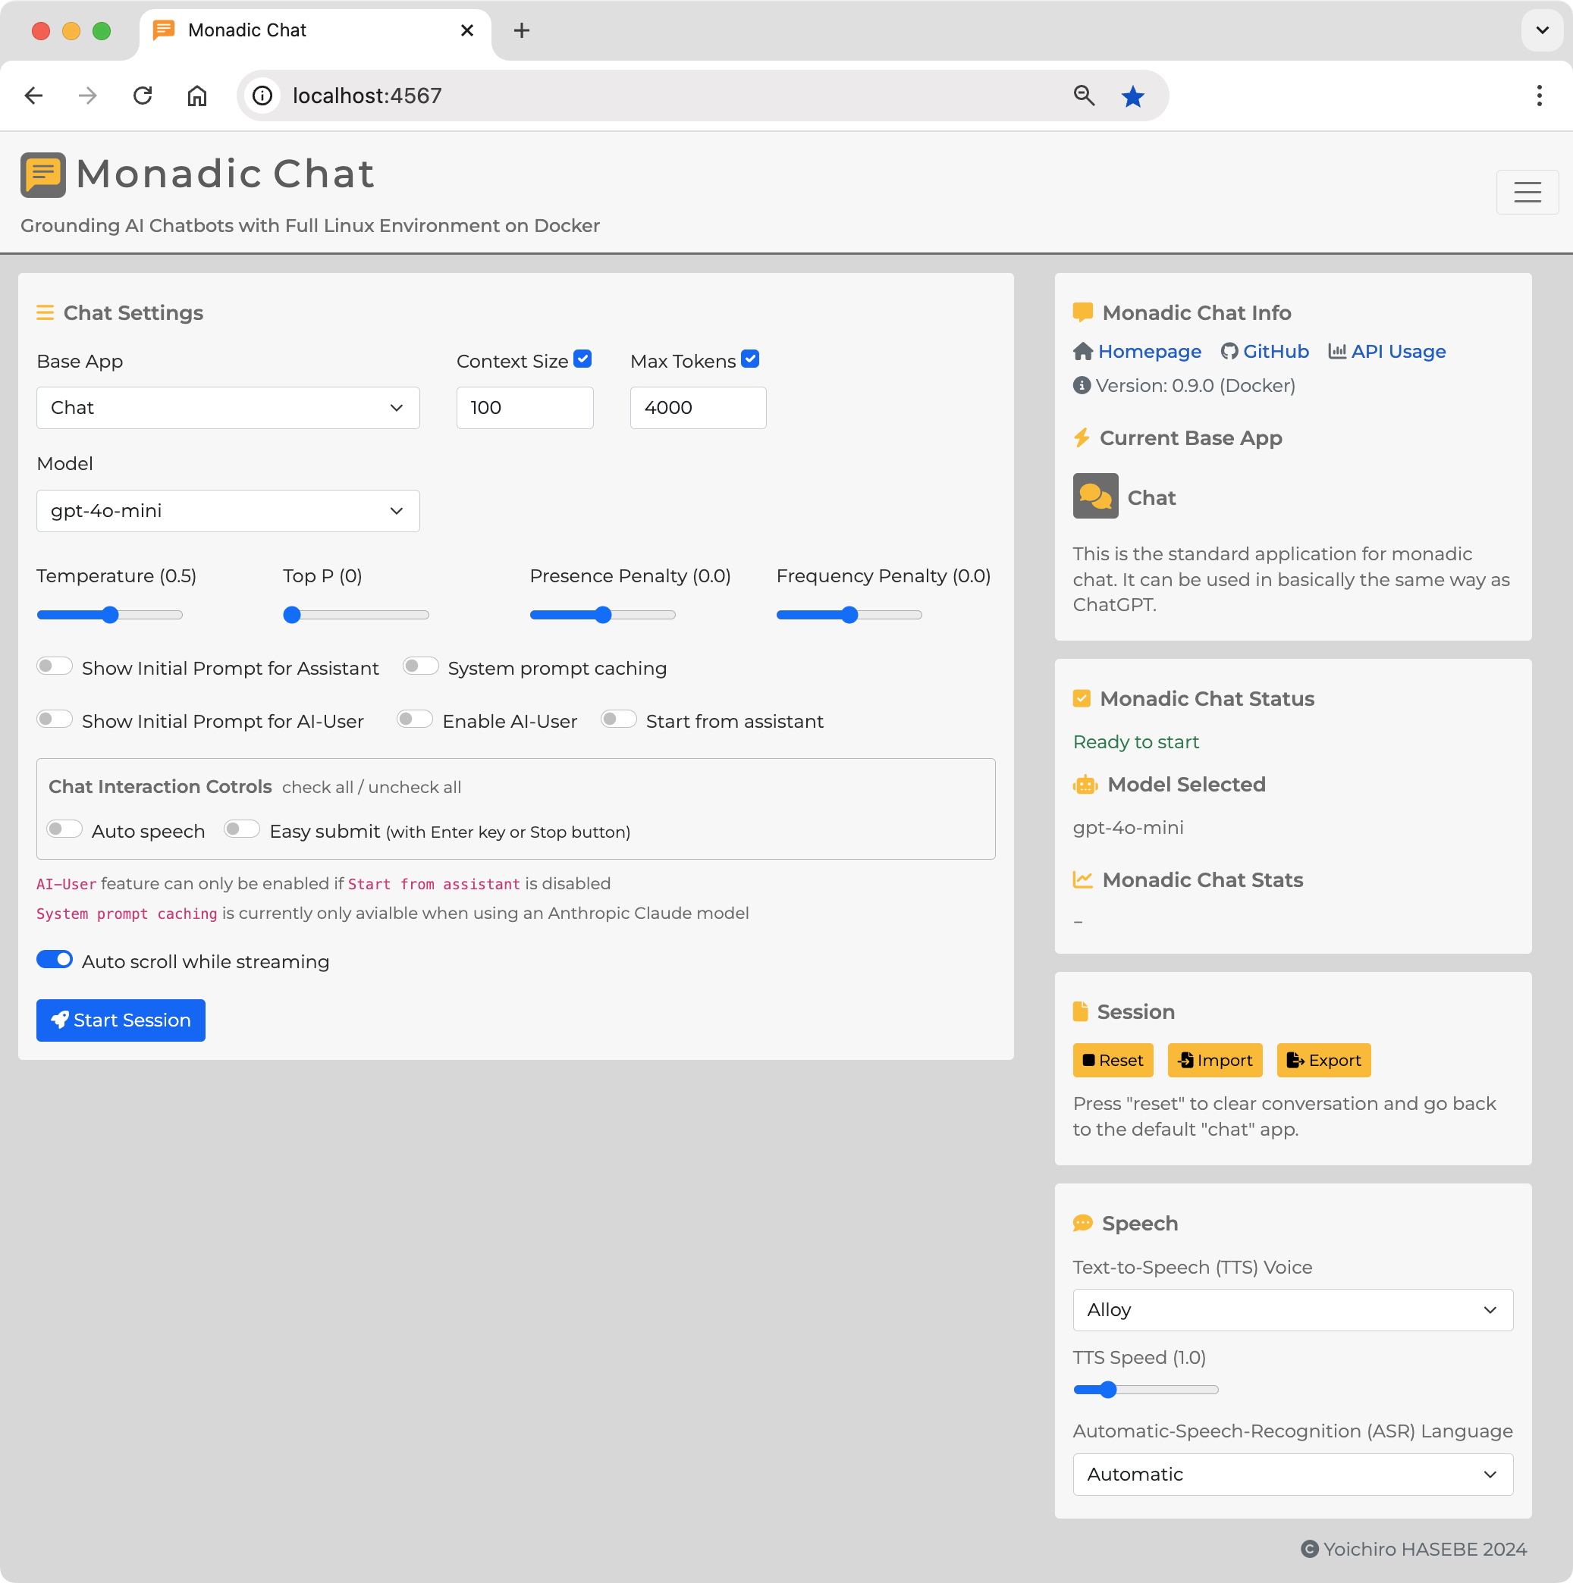Click the Chat base app icon
The image size is (1573, 1583).
click(x=1095, y=497)
